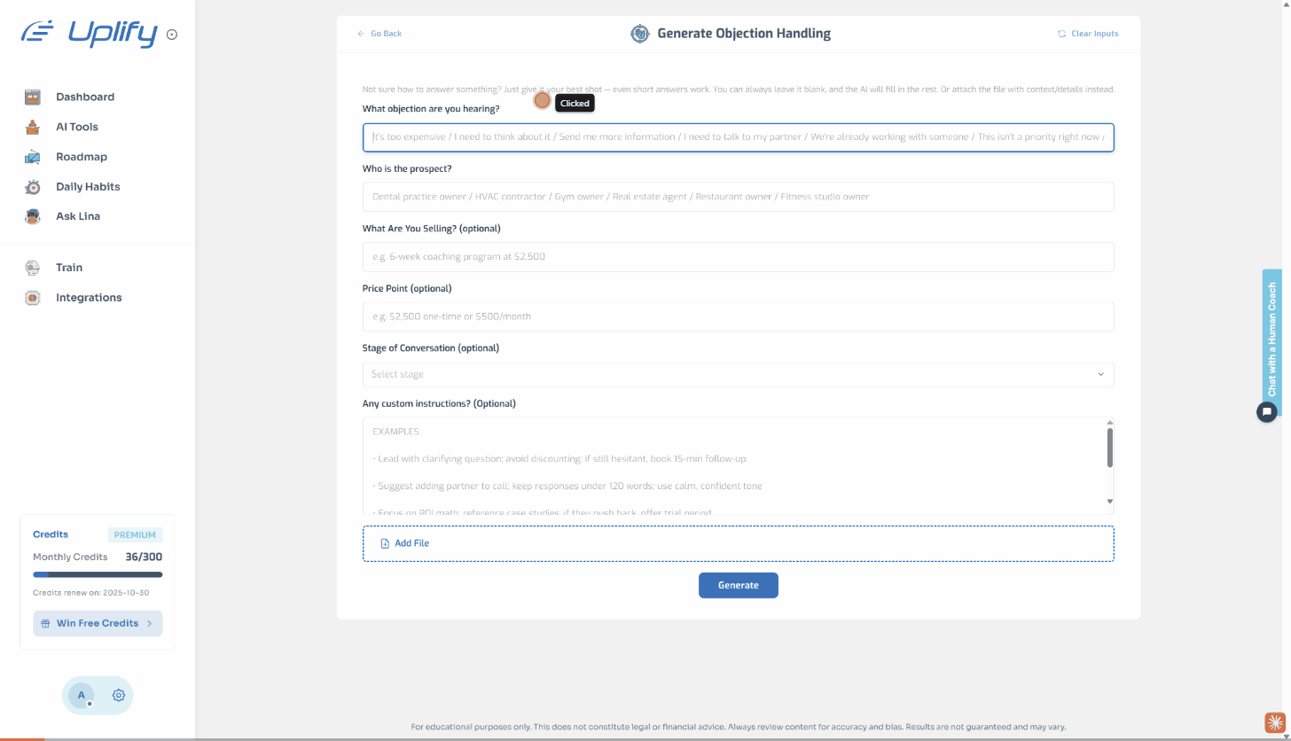Open Daily Habits icon in sidebar

33,187
